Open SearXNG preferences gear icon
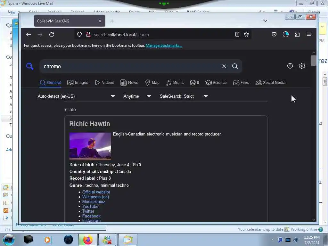 (x=302, y=66)
